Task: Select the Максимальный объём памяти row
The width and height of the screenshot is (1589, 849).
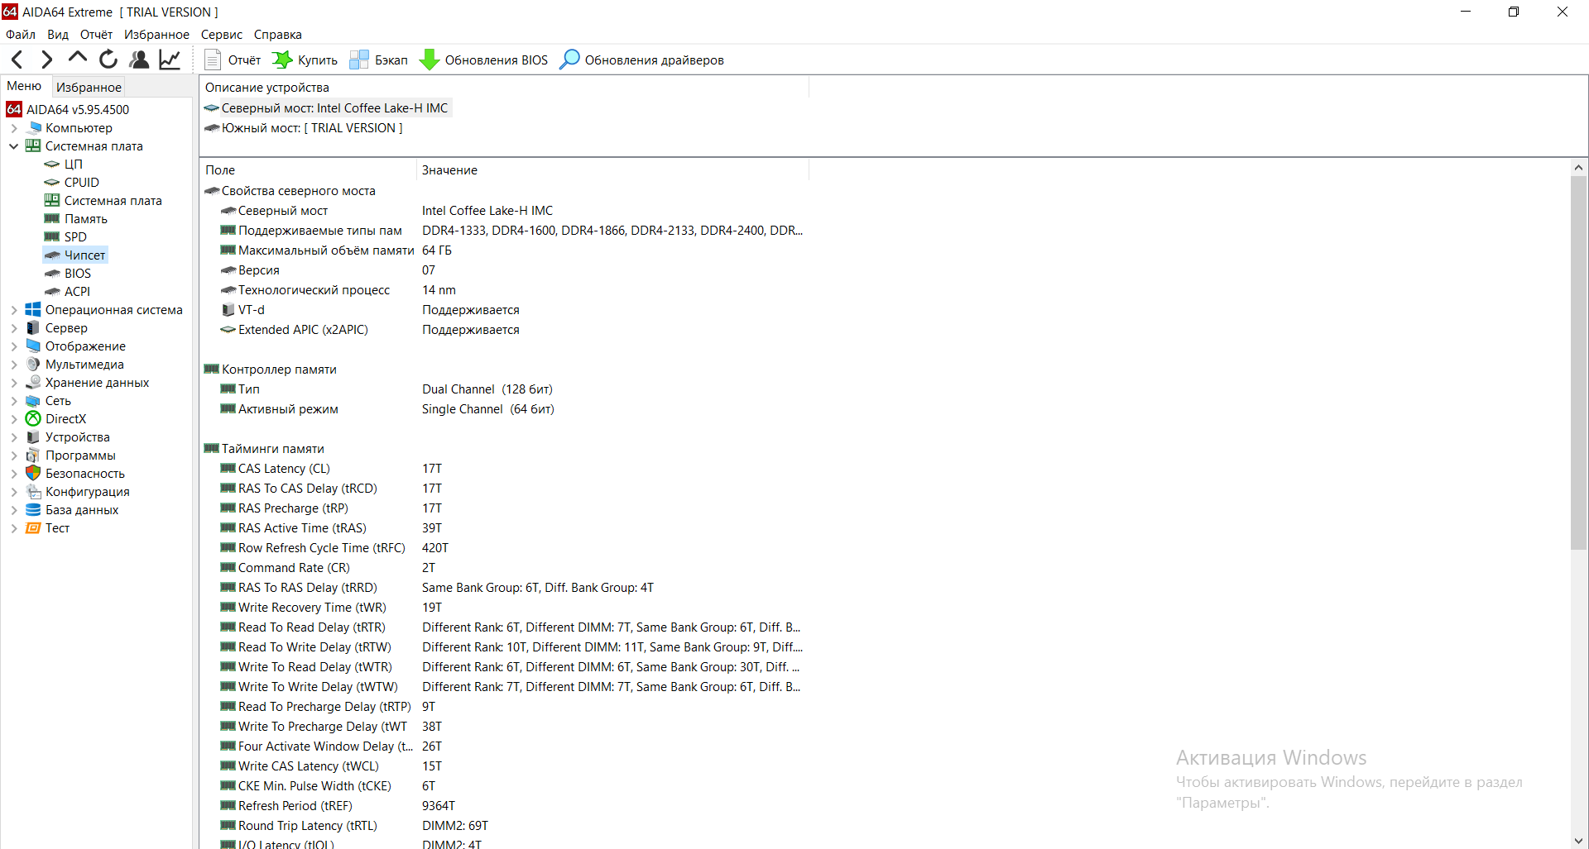Action: (505, 250)
